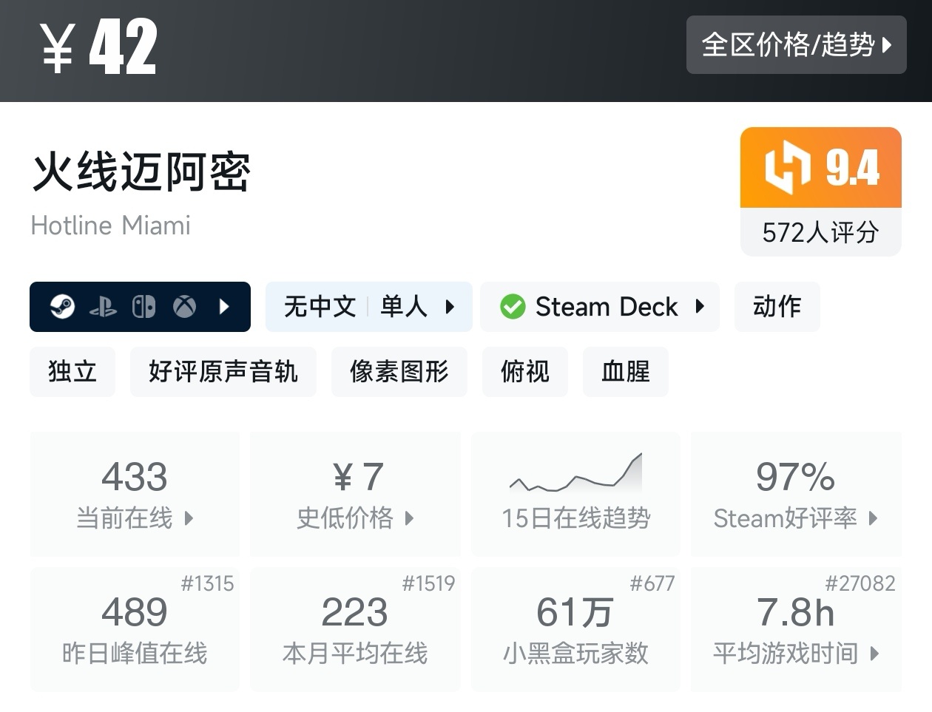Click 本月平均在线 223 stat
The height and width of the screenshot is (712, 932).
355,630
